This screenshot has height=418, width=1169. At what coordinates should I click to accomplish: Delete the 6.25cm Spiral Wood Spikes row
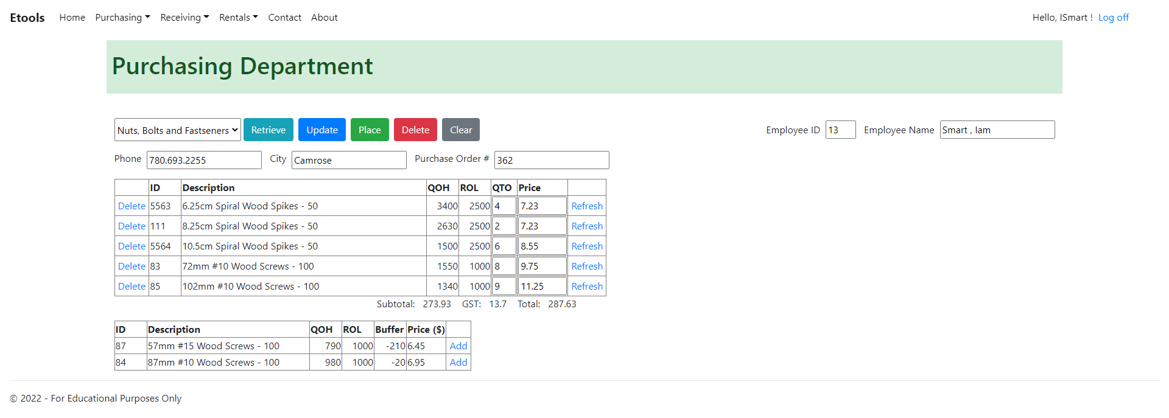(132, 206)
